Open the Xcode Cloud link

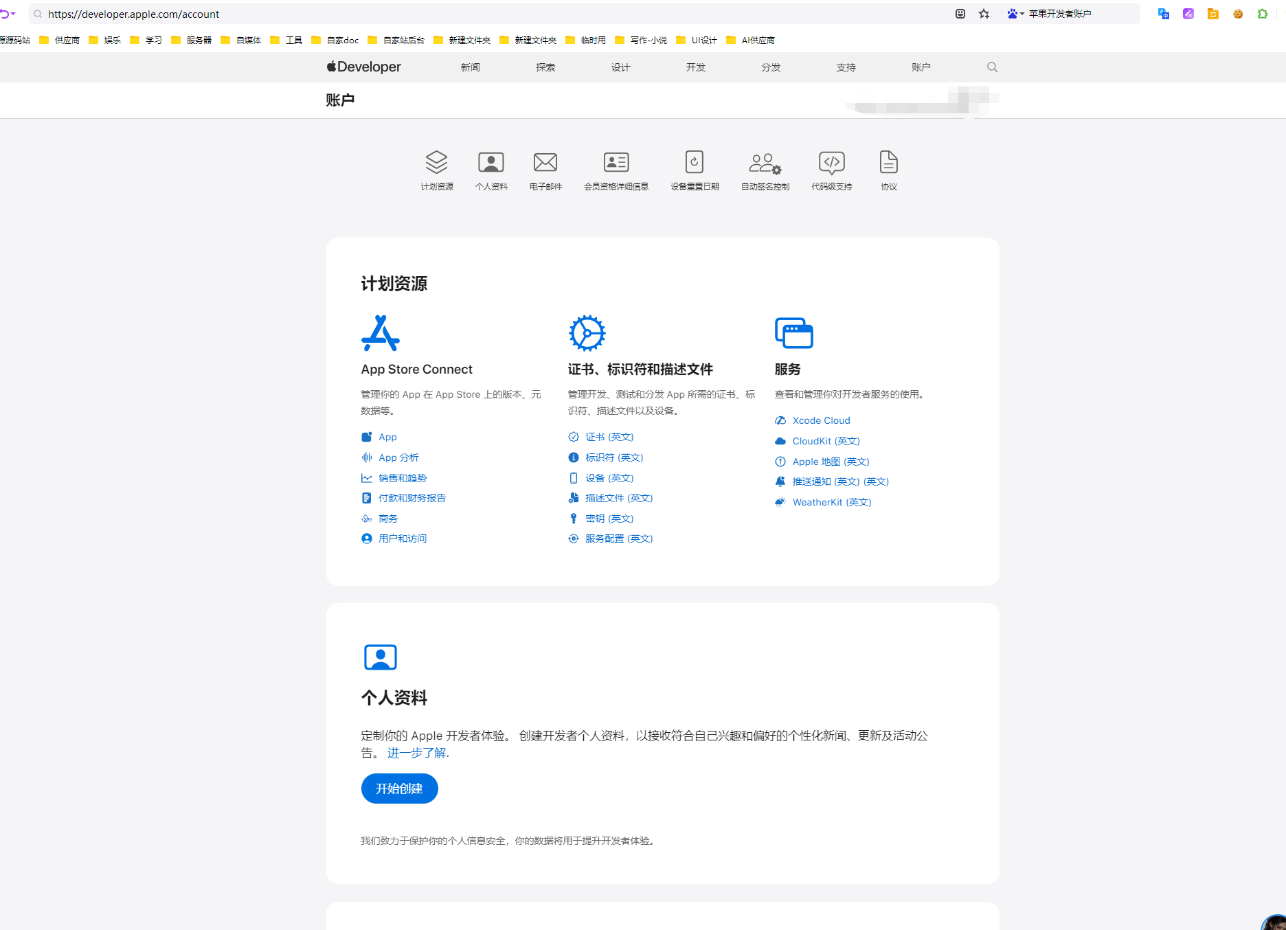822,420
